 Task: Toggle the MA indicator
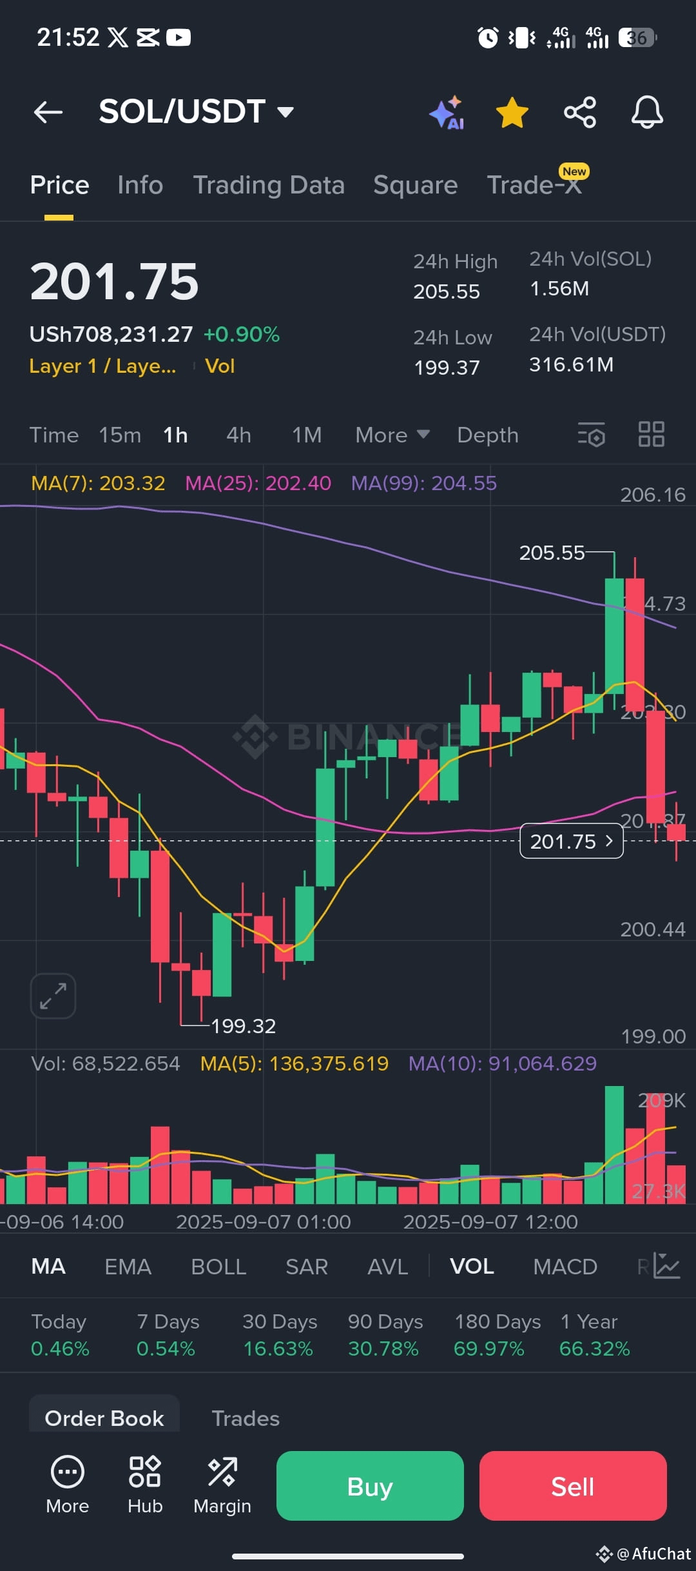pyautogui.click(x=48, y=1267)
